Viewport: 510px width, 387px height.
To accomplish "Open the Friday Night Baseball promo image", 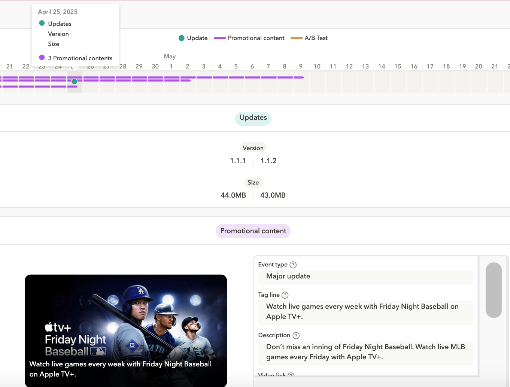I will (x=126, y=330).
